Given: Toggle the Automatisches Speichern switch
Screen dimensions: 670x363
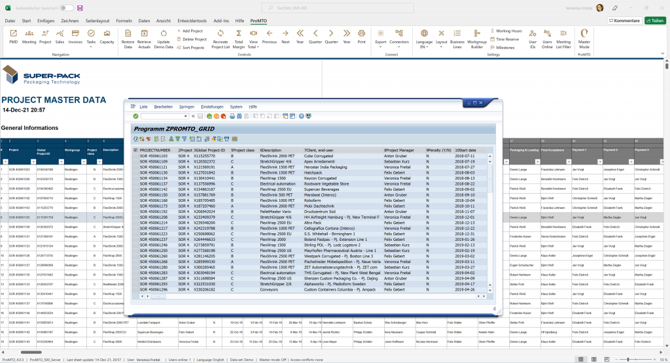Looking at the screenshot, I should [66, 8].
